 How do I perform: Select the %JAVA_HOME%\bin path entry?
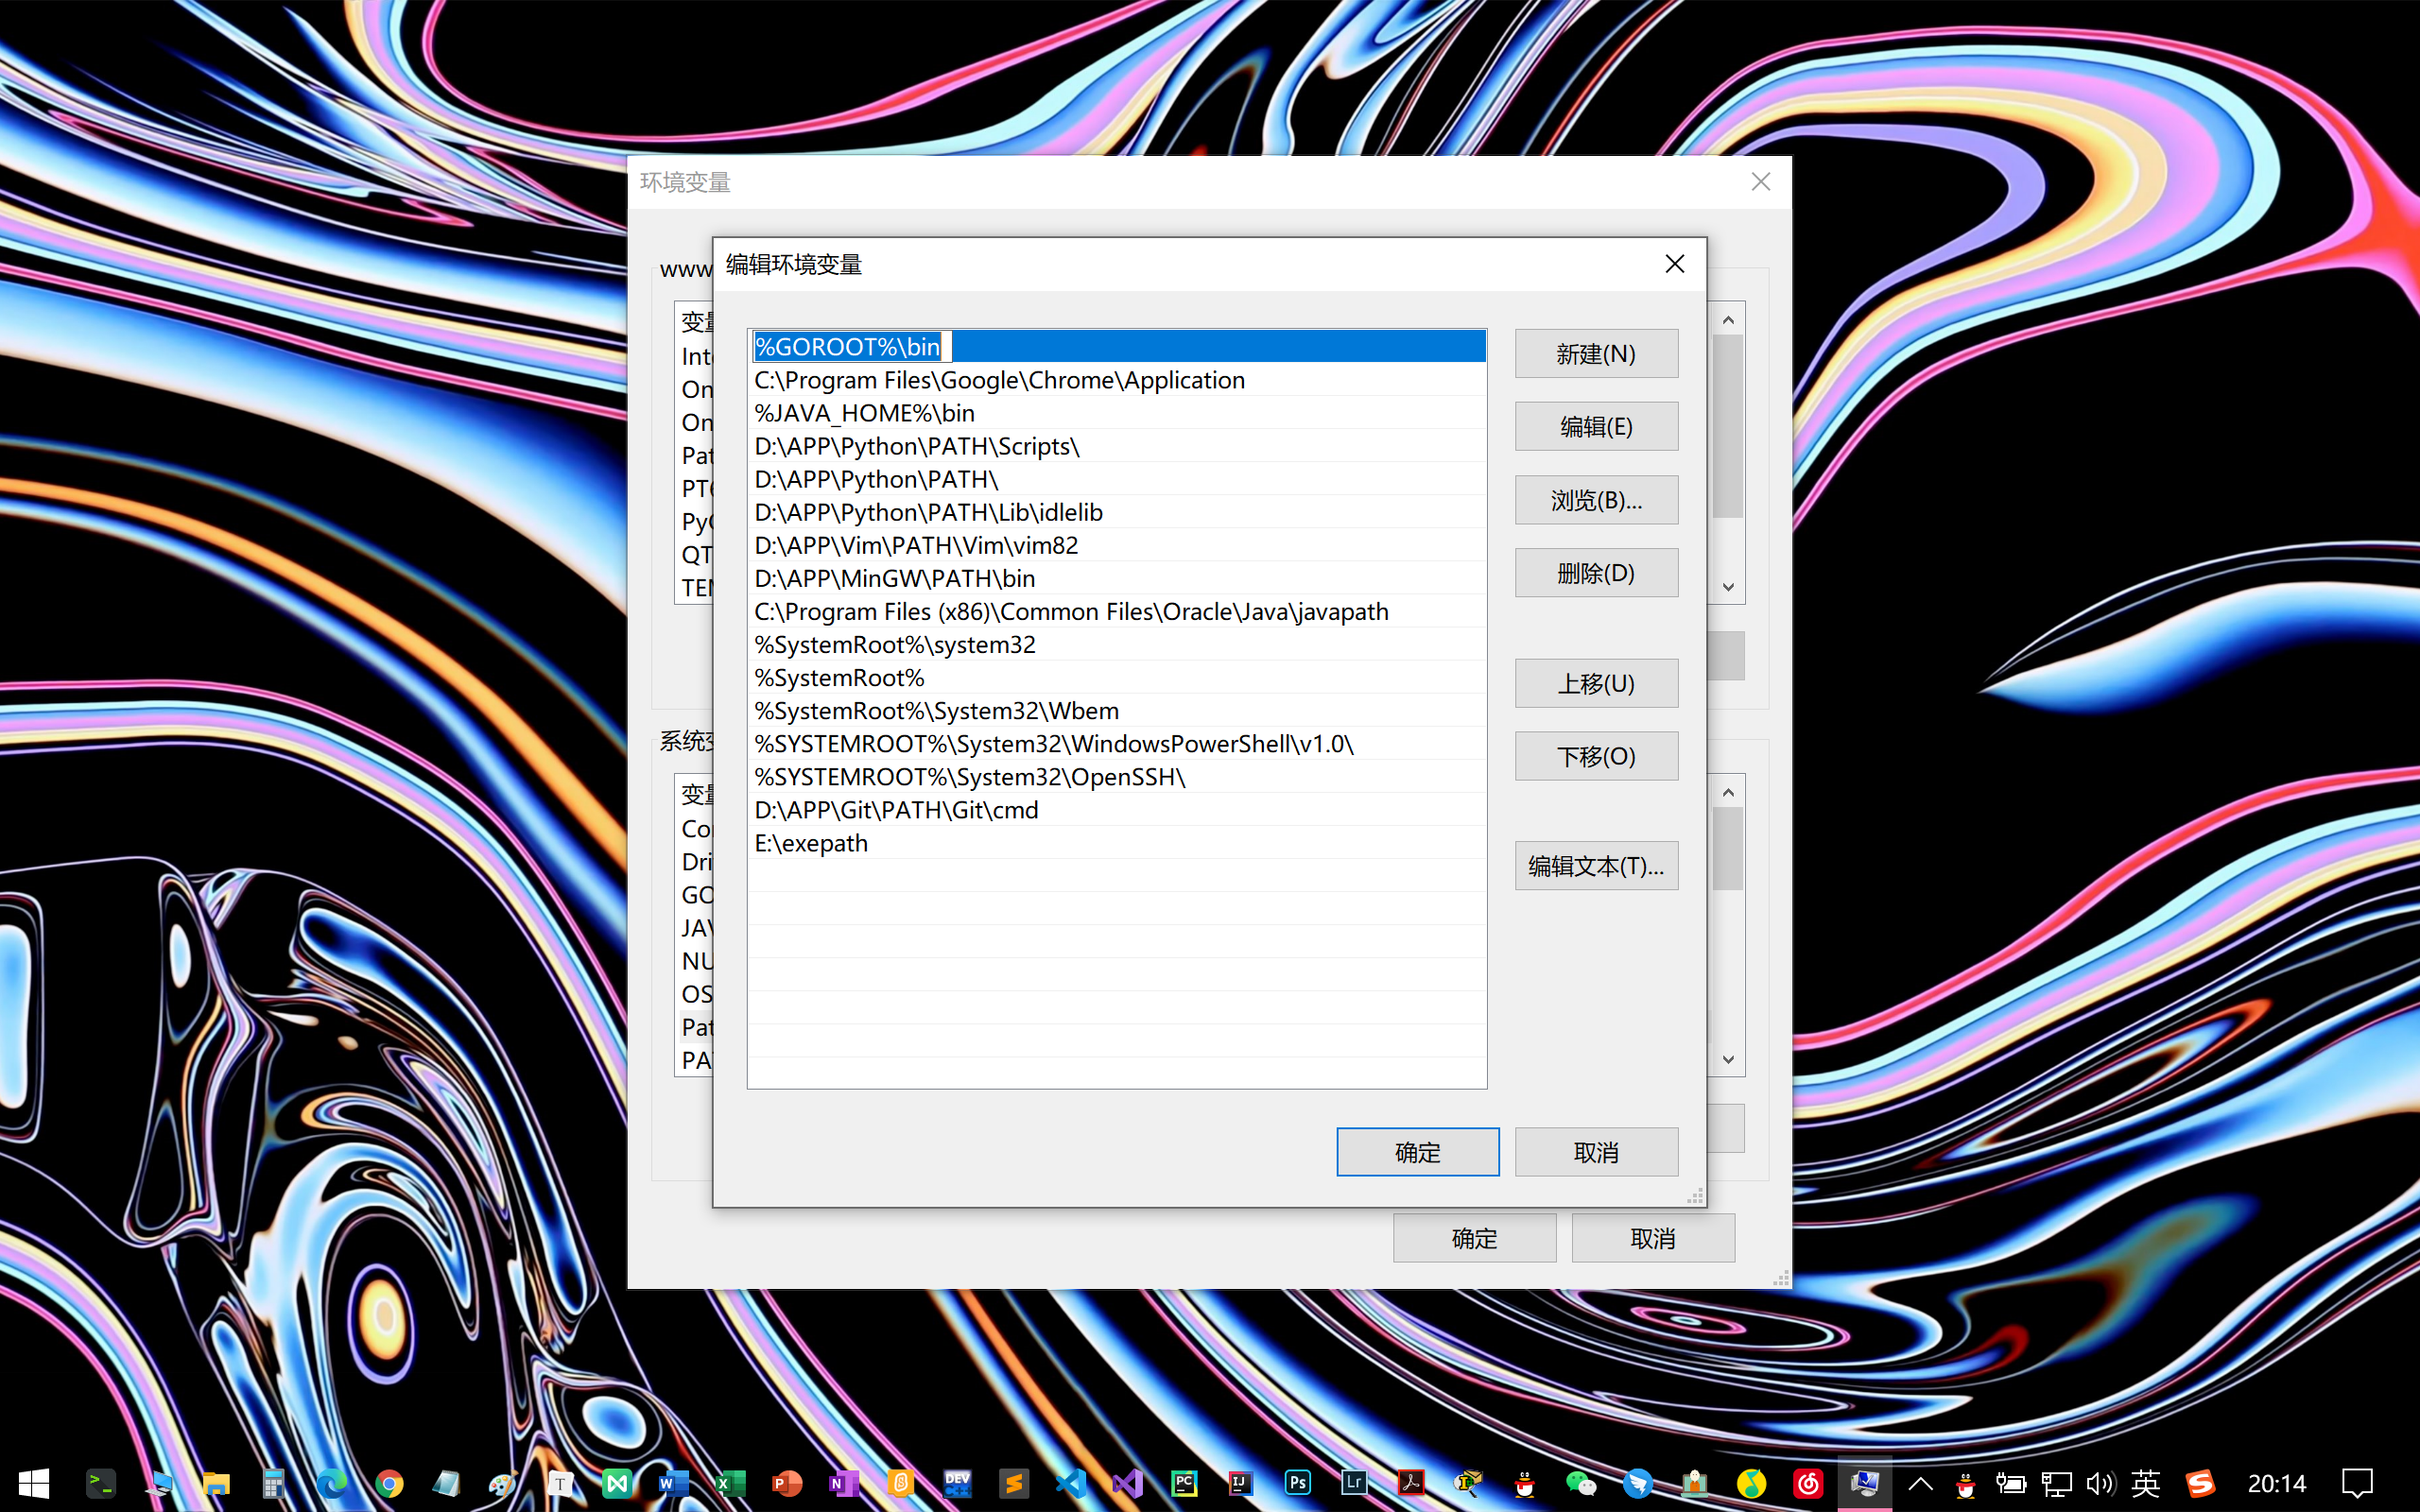[864, 413]
